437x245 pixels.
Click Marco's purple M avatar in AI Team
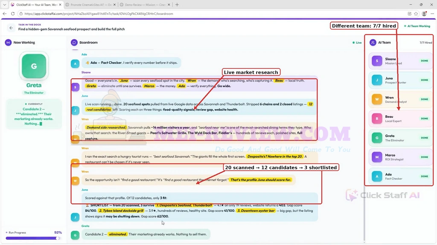377,157
